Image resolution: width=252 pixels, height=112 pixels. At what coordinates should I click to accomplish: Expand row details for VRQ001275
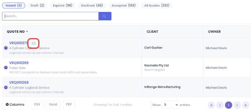pos(6,48)
